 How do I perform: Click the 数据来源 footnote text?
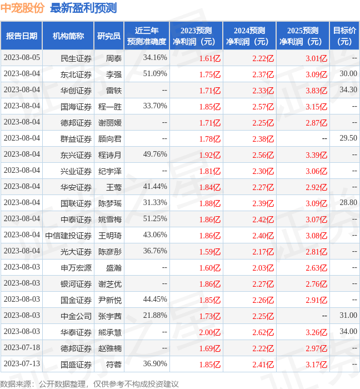click(x=89, y=384)
